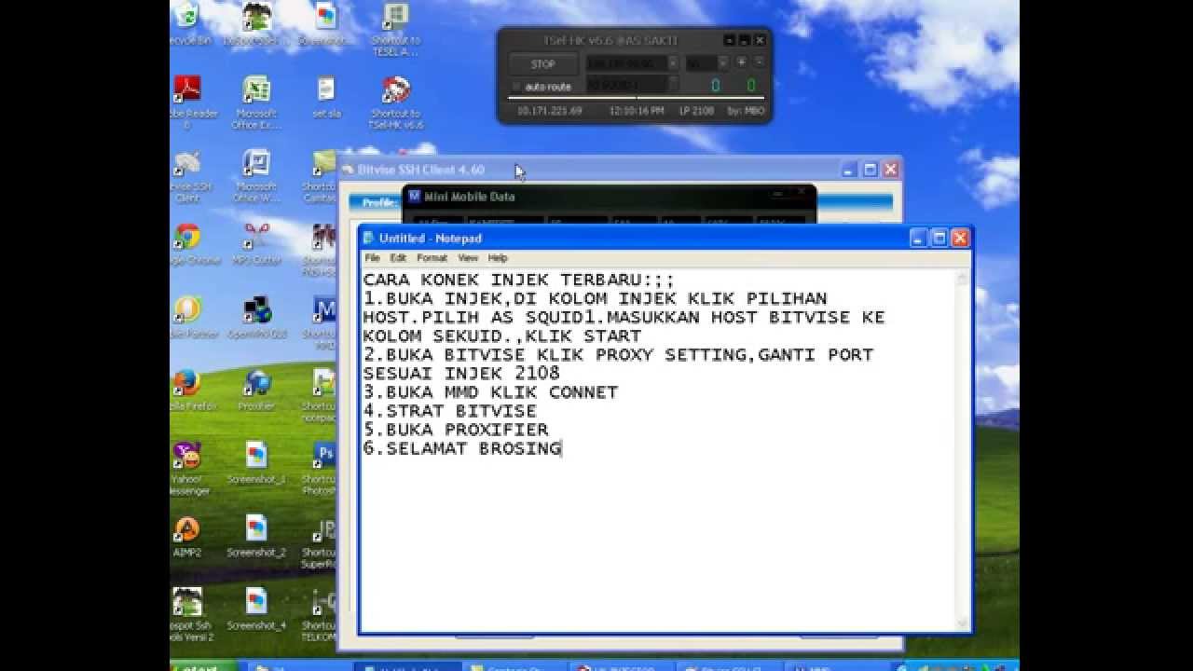Open the OpenVPN GUI desktop icon
This screenshot has height=671, width=1193.
[x=255, y=317]
